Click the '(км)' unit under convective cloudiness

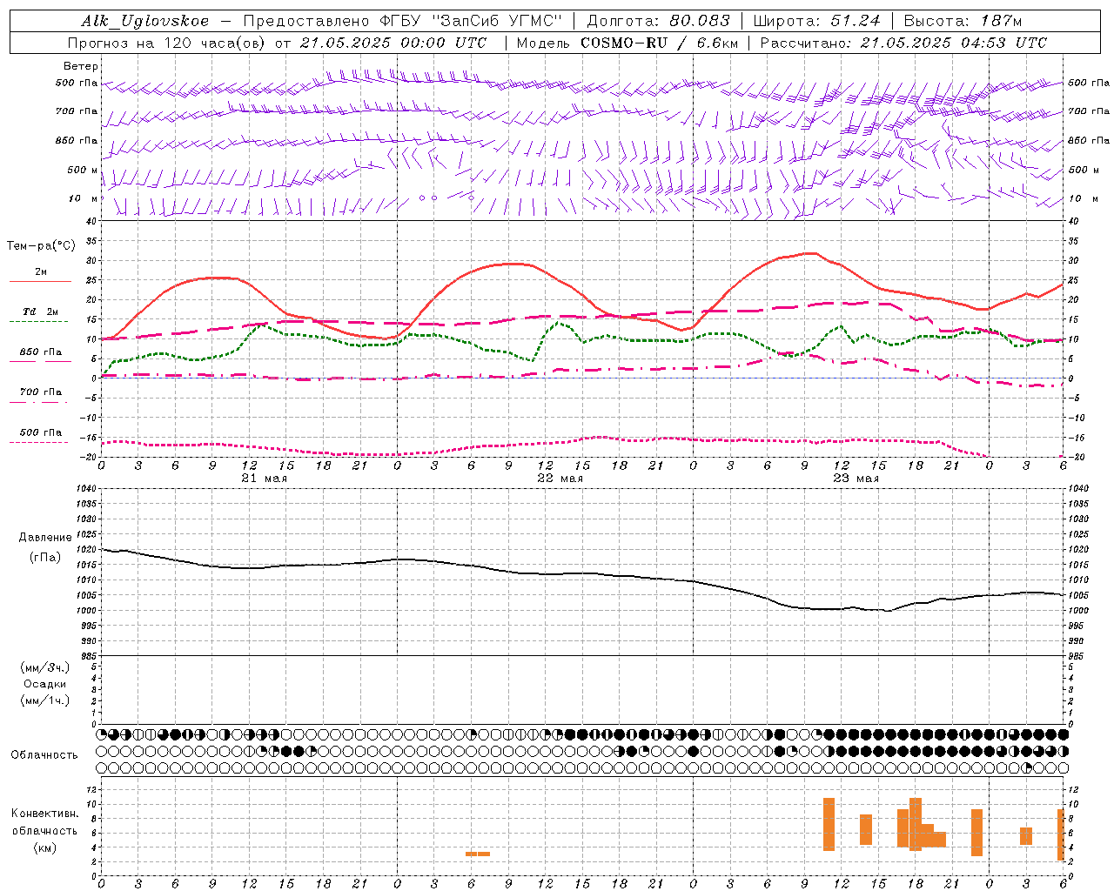coord(45,847)
